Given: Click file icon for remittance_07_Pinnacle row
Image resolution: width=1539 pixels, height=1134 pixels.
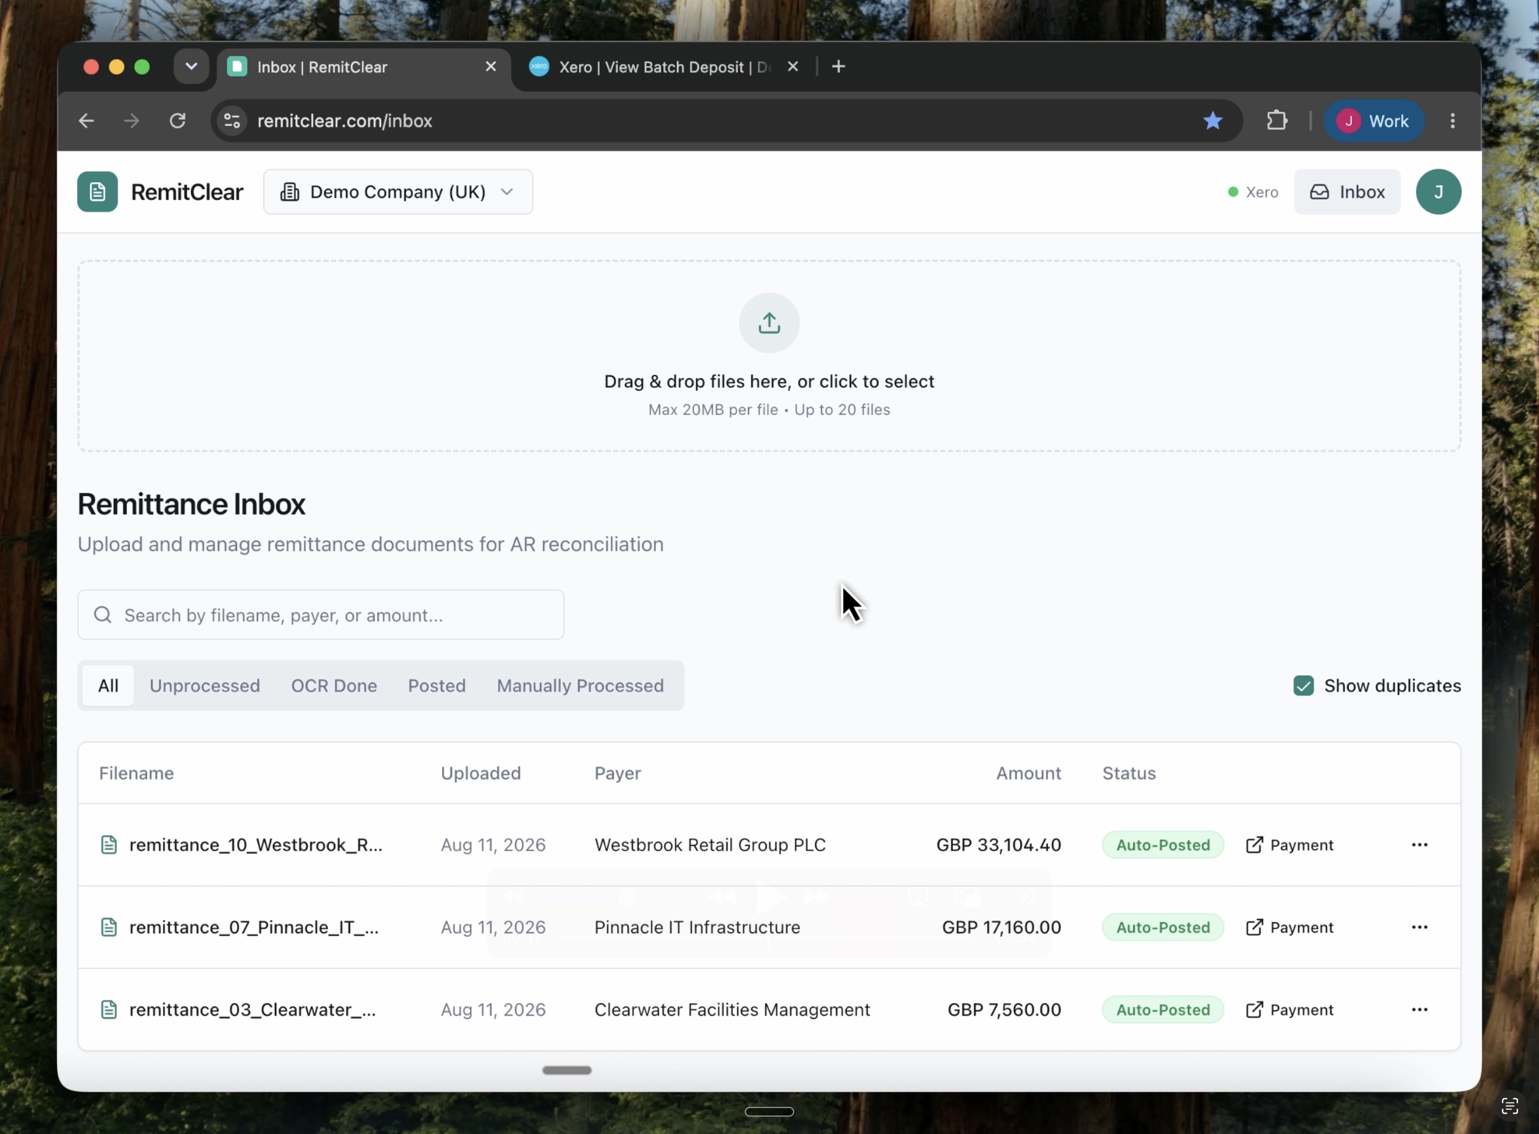Looking at the screenshot, I should click(x=109, y=927).
